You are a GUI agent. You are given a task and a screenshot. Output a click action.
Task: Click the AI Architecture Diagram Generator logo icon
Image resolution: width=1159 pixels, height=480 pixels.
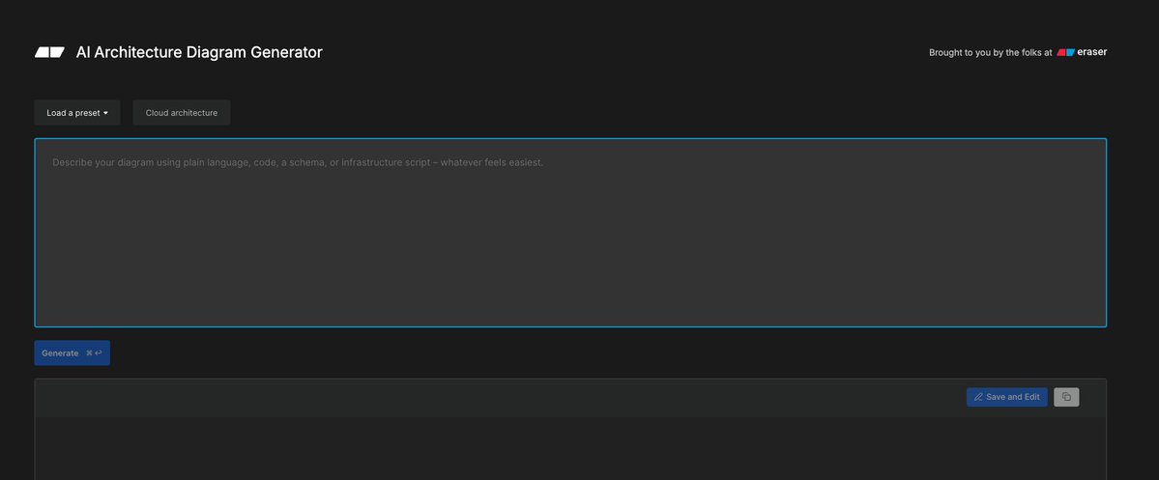(49, 52)
